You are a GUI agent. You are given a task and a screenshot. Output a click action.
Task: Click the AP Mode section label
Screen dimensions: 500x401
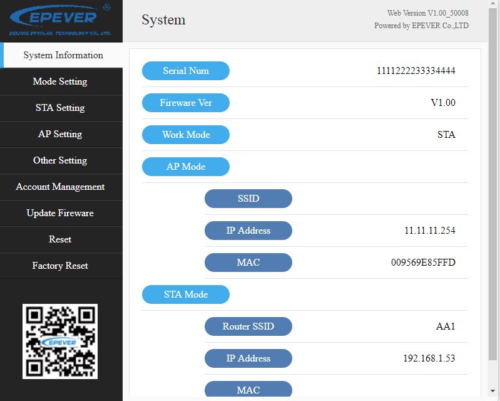click(x=186, y=167)
